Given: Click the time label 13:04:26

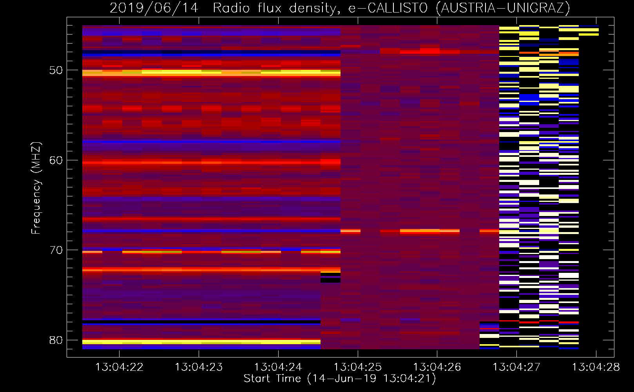Looking at the screenshot, I should coord(437,367).
